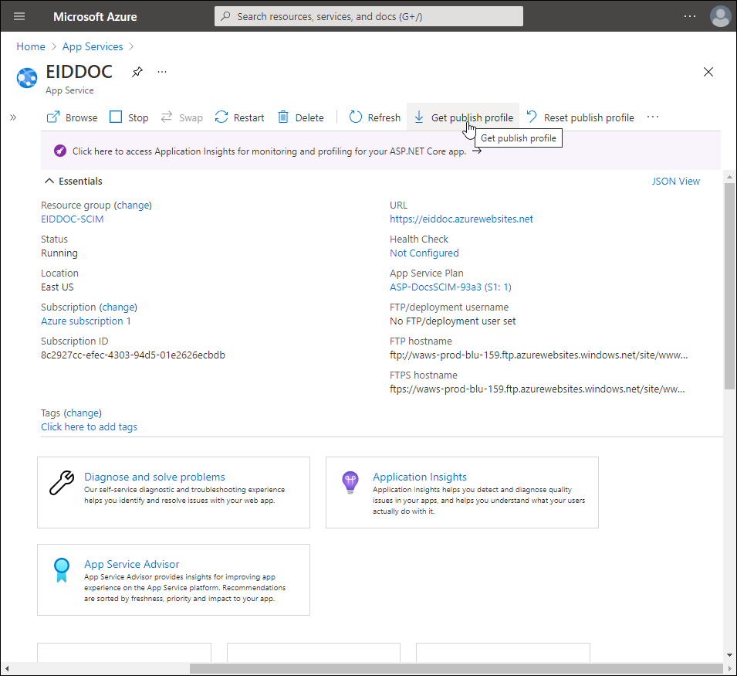Image resolution: width=737 pixels, height=676 pixels.
Task: Refresh the app service overview
Action: click(375, 117)
